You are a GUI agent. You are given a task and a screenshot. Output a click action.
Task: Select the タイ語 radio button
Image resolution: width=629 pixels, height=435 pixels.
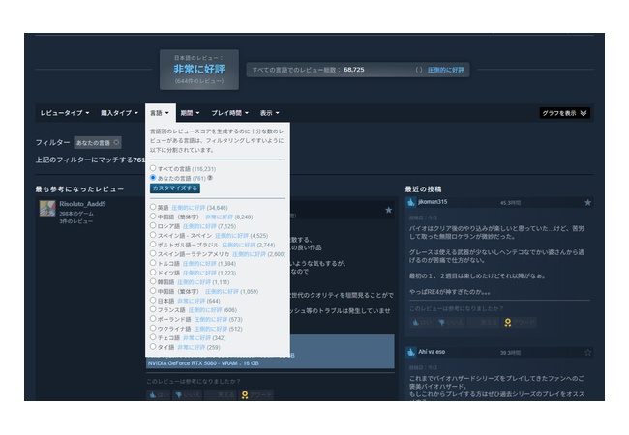[x=153, y=347]
